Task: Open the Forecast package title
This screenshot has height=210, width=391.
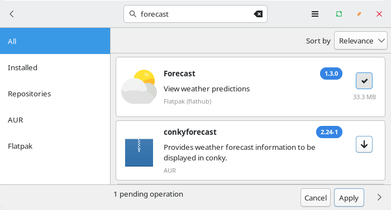Action: point(179,74)
